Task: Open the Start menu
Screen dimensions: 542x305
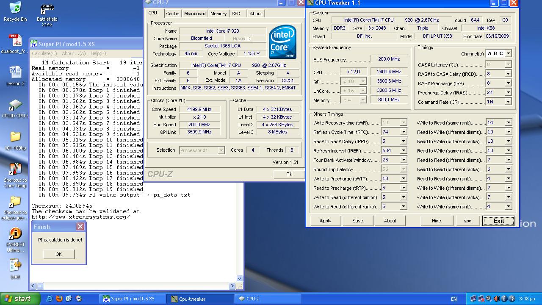Action: pyautogui.click(x=20, y=299)
